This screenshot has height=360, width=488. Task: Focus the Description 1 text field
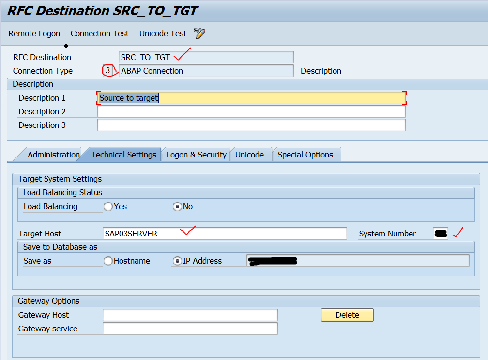click(251, 98)
